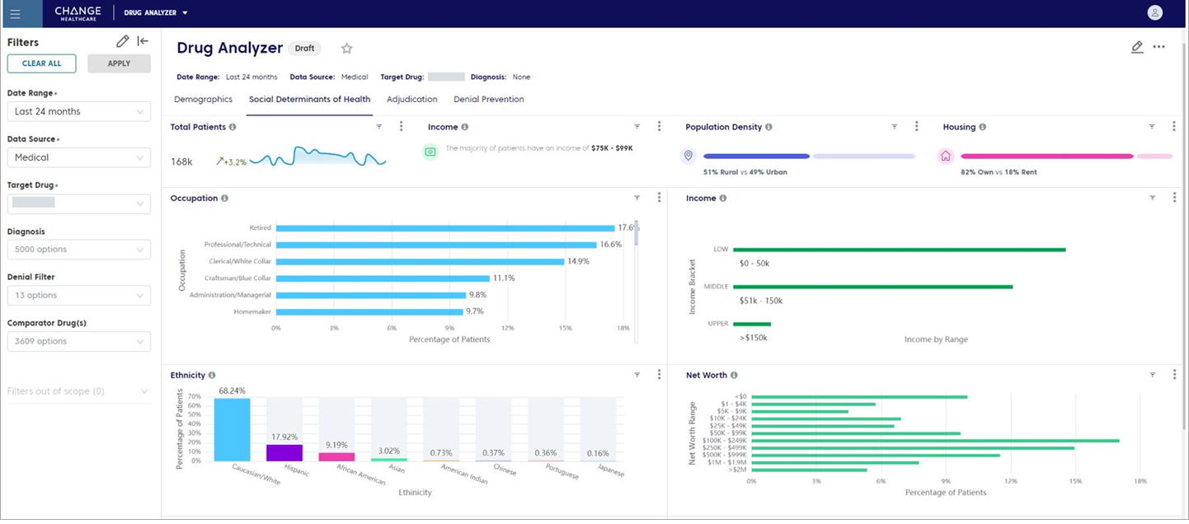
Task: Open Housing card kebab menu
Action: coord(1174,127)
